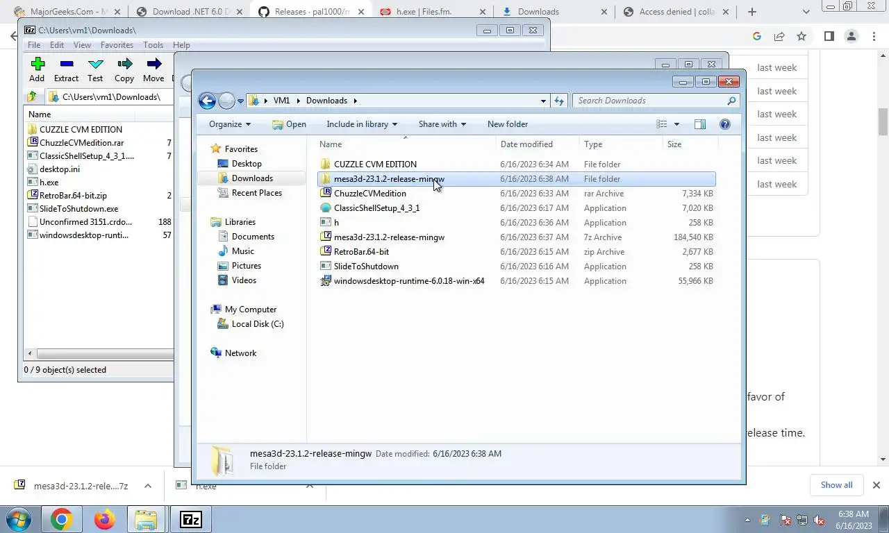Open Chrome tab search chevron
This screenshot has height=533, width=889.
pos(806,12)
